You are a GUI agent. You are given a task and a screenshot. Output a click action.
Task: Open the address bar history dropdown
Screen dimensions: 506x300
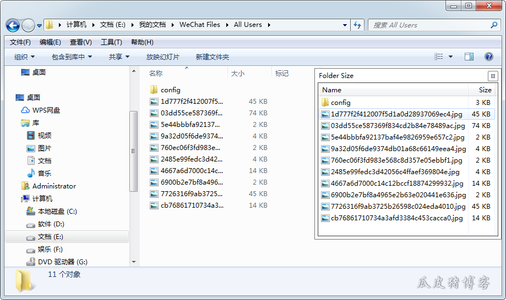pos(345,25)
